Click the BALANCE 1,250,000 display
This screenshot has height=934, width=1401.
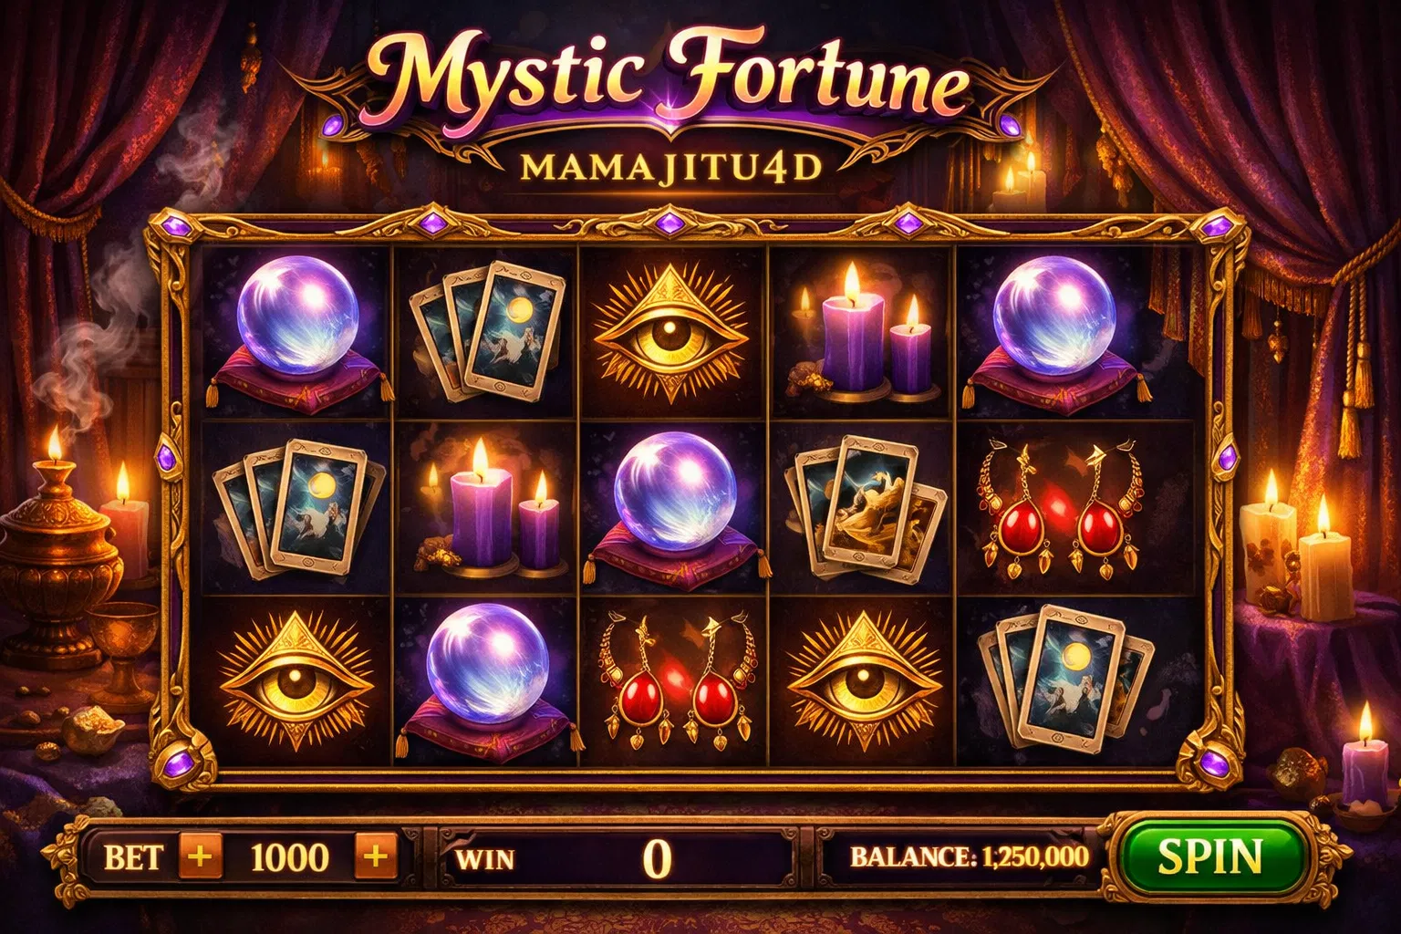pyautogui.click(x=969, y=856)
